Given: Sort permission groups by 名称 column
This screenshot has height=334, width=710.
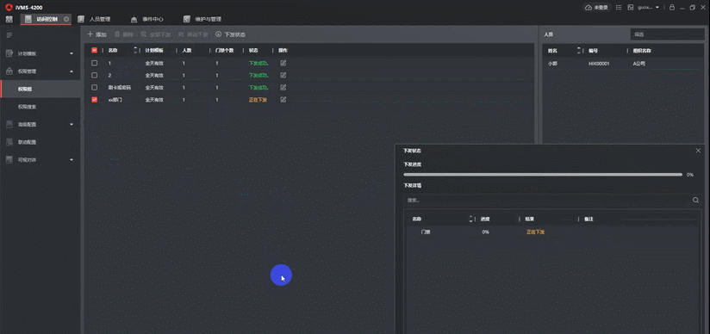Looking at the screenshot, I should pyautogui.click(x=135, y=50).
